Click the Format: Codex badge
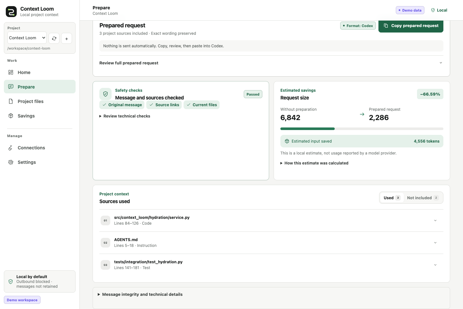Viewport: 463px width, 309px height. point(358,26)
